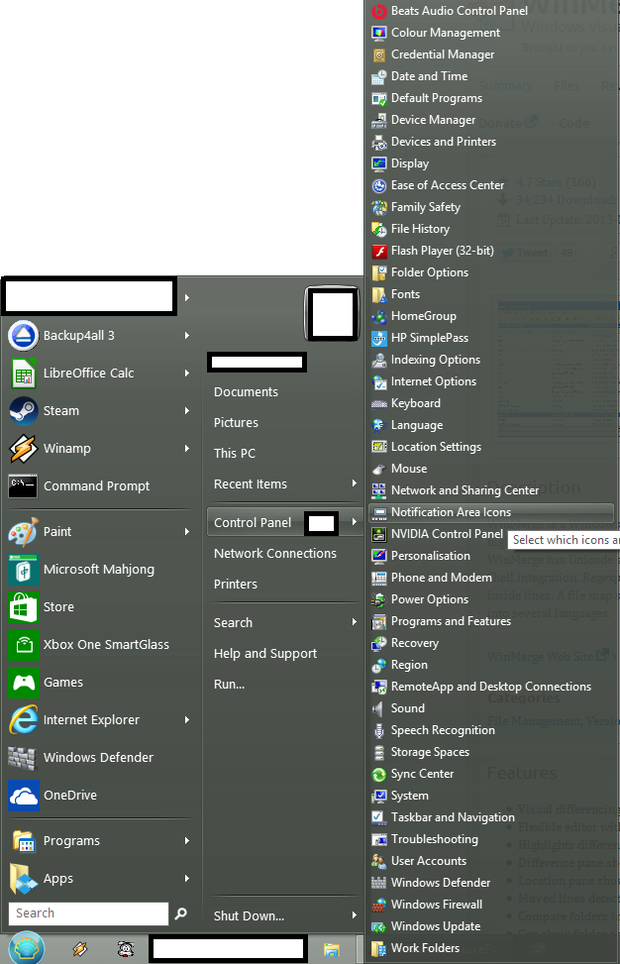Open Windows Defender wall icon in start menu

24,757
